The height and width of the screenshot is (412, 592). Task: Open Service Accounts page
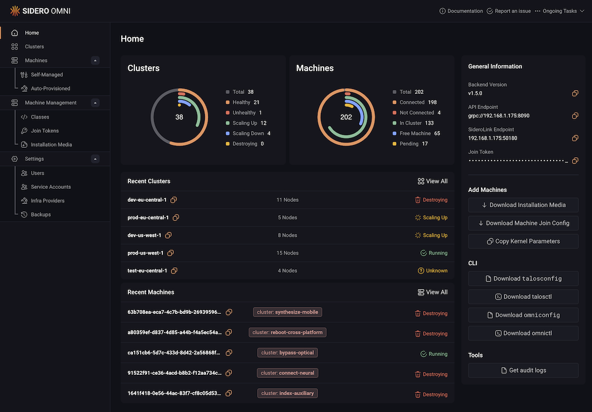[x=51, y=187]
